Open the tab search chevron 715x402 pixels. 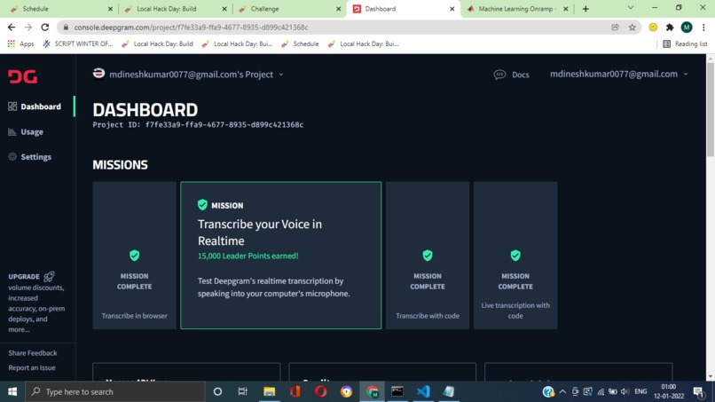[631, 8]
